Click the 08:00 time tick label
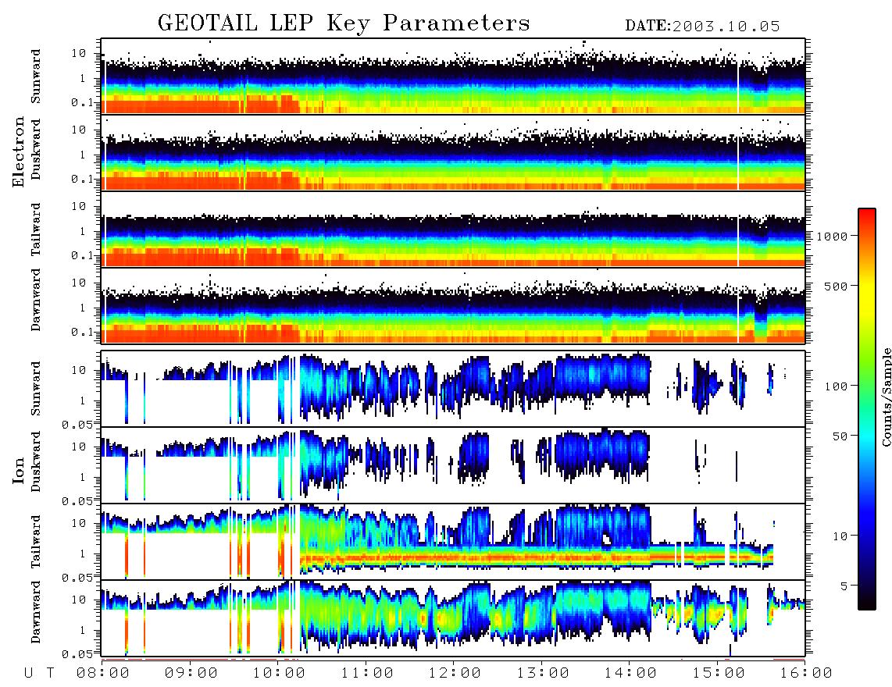Viewport: 892px width, 687px height. [103, 673]
